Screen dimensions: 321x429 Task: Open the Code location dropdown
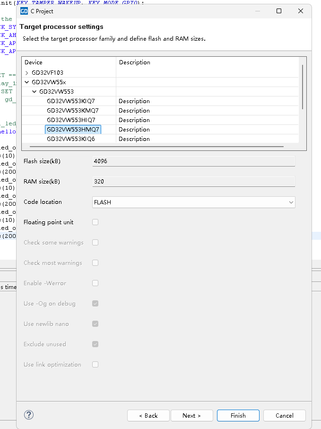click(194, 202)
